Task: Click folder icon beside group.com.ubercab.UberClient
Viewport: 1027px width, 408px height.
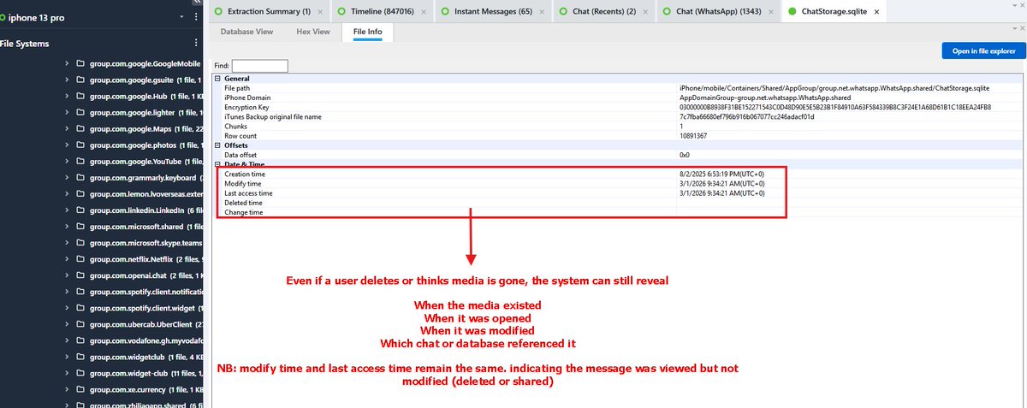Action: click(80, 323)
